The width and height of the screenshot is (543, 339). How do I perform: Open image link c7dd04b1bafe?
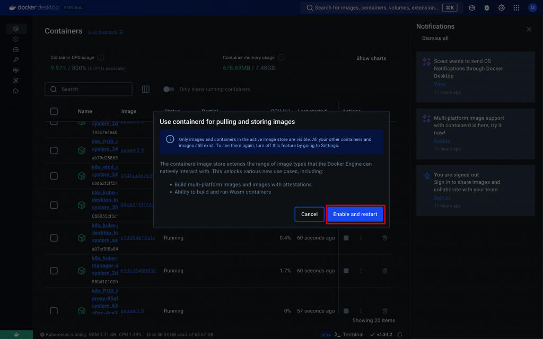pos(138,238)
